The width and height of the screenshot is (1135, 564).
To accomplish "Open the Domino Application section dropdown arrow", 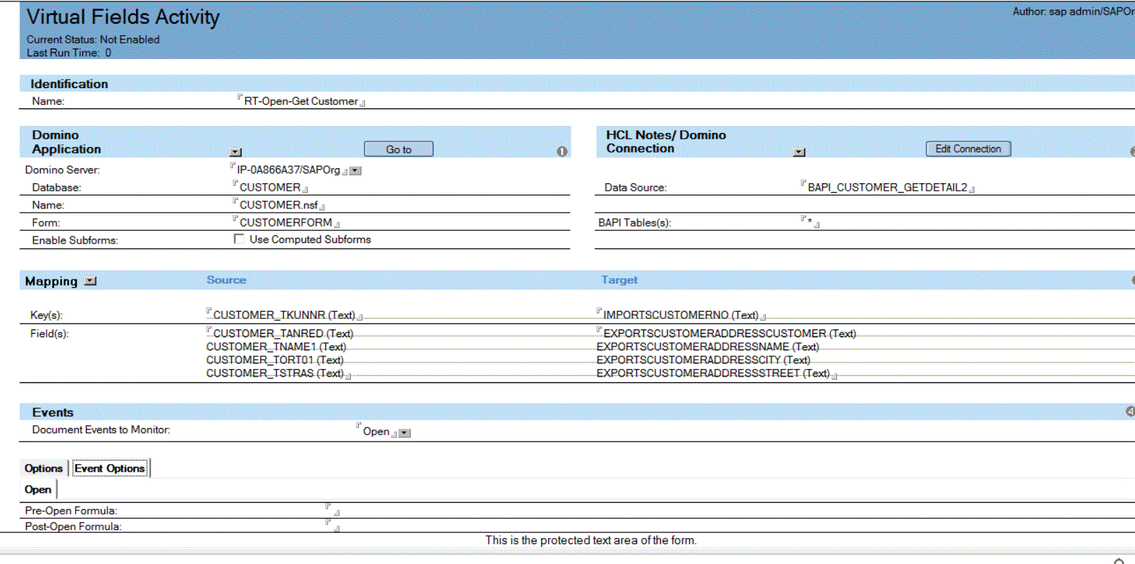I will [x=235, y=152].
